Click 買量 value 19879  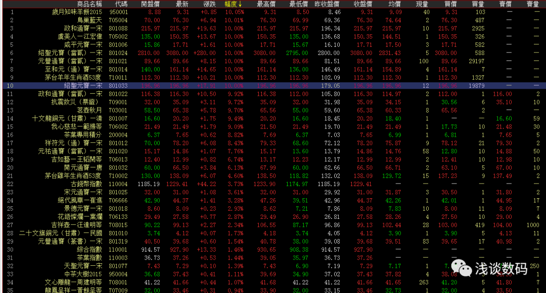[476, 86]
